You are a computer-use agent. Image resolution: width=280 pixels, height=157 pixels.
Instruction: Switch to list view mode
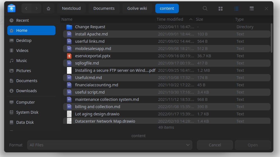[x=236, y=9]
